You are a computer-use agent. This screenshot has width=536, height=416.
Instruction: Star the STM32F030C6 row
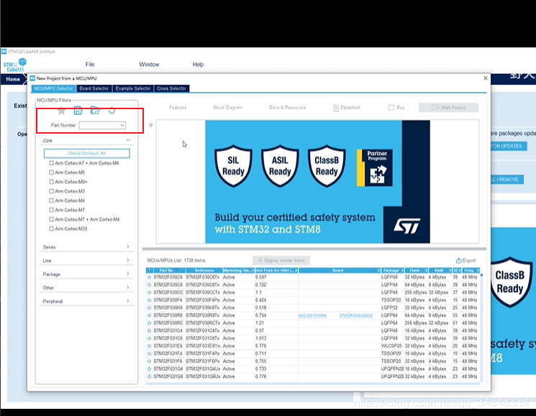[149, 277]
